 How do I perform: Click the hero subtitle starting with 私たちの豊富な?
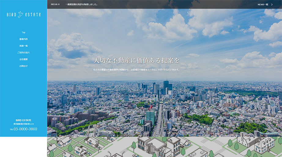click(x=136, y=70)
